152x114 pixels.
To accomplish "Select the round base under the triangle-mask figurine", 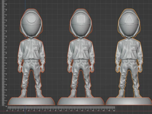I will click(129, 101).
